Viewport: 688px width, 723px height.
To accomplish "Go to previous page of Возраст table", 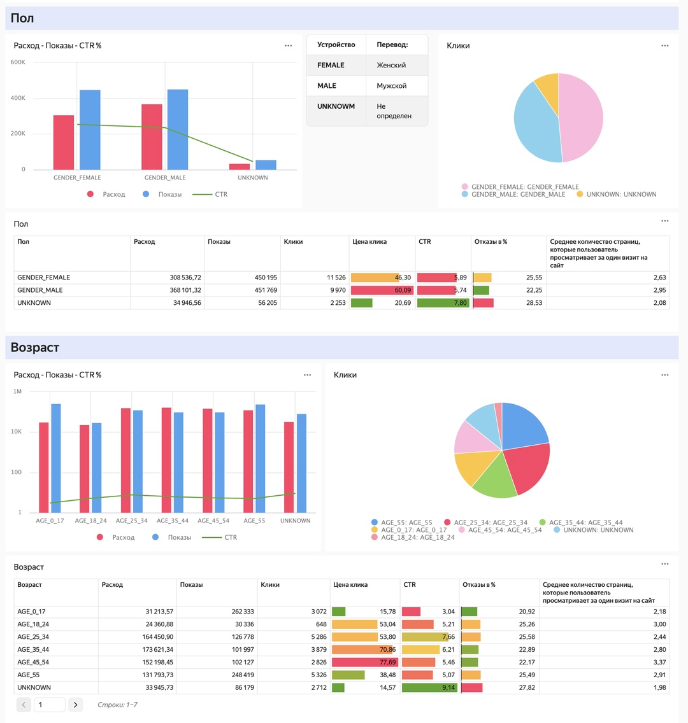I will [x=24, y=705].
